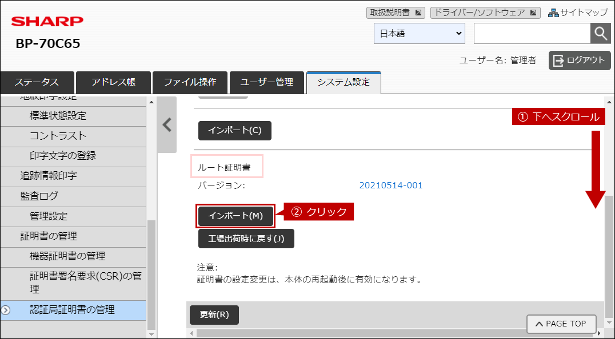Click content scrollbar up arrow
615x339 pixels.
[609, 102]
